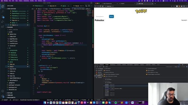Open index.html in the file explorer

[x=13, y=36]
